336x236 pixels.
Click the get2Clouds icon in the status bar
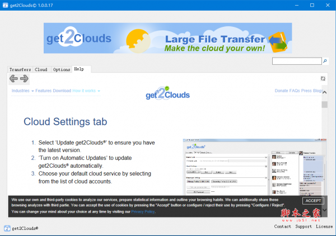click(x=7, y=228)
